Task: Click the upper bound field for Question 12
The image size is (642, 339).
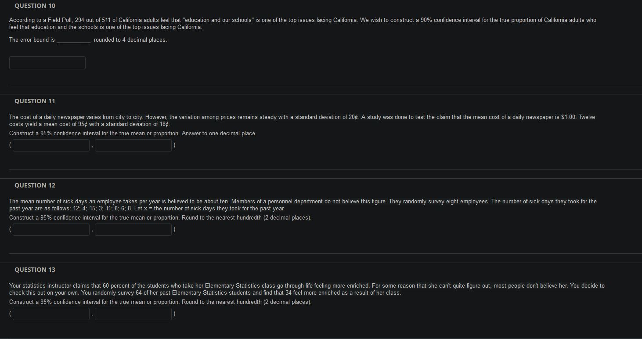Action: click(133, 229)
